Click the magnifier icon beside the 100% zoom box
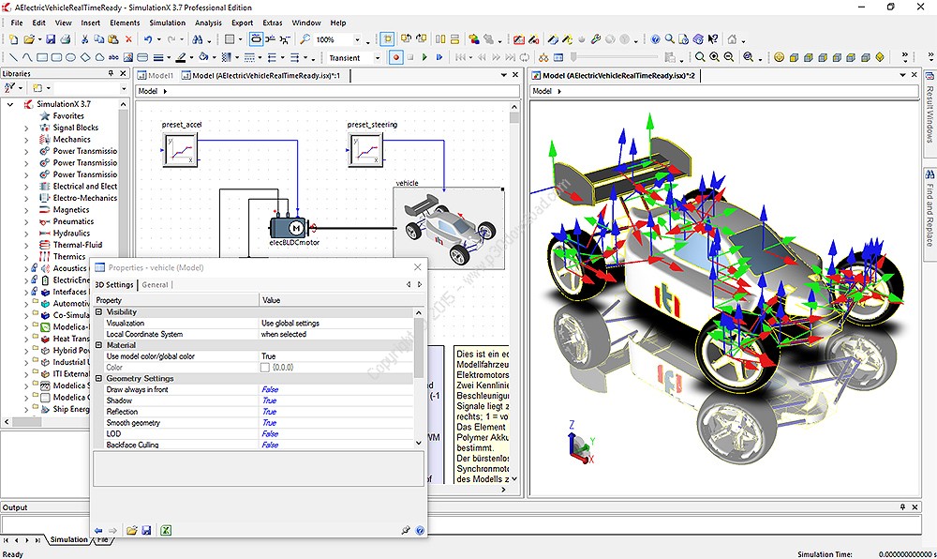This screenshot has width=937, height=559. tap(305, 39)
